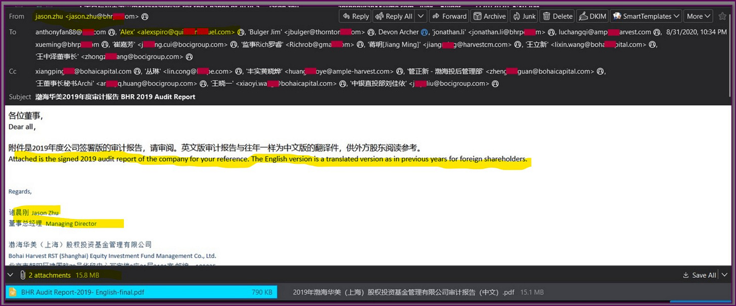Screen dimensions: 736x306
Task: Click contact icon after anthonyfan88 address
Action: pyautogui.click(x=112, y=32)
